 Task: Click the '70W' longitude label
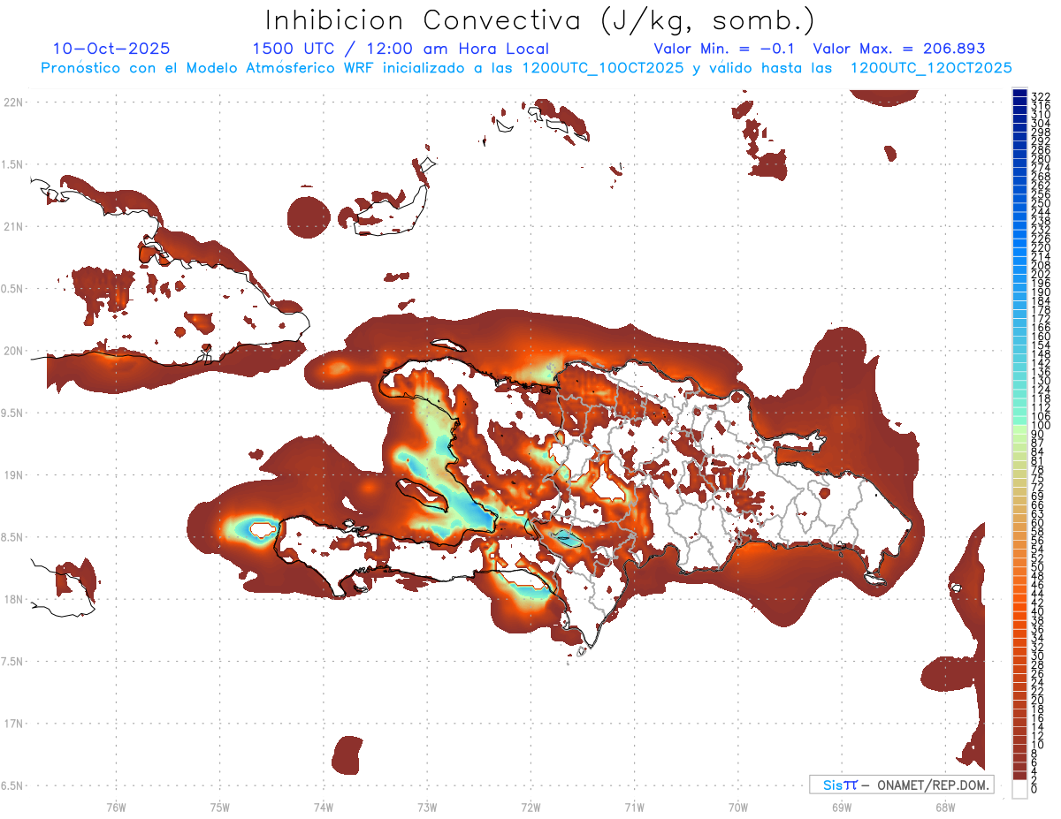click(x=738, y=807)
